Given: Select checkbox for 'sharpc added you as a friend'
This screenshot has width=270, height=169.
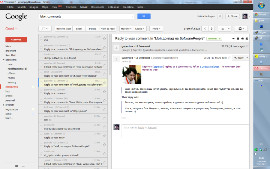Looking at the screenshot, I should click(x=41, y=56).
